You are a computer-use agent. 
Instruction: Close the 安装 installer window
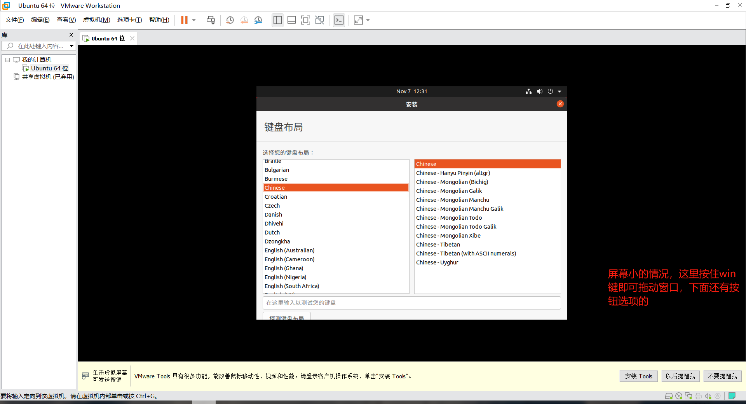560,104
